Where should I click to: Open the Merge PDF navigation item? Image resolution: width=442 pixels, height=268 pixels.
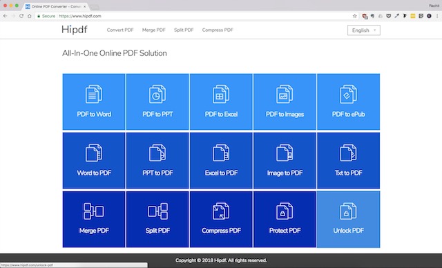coord(153,30)
